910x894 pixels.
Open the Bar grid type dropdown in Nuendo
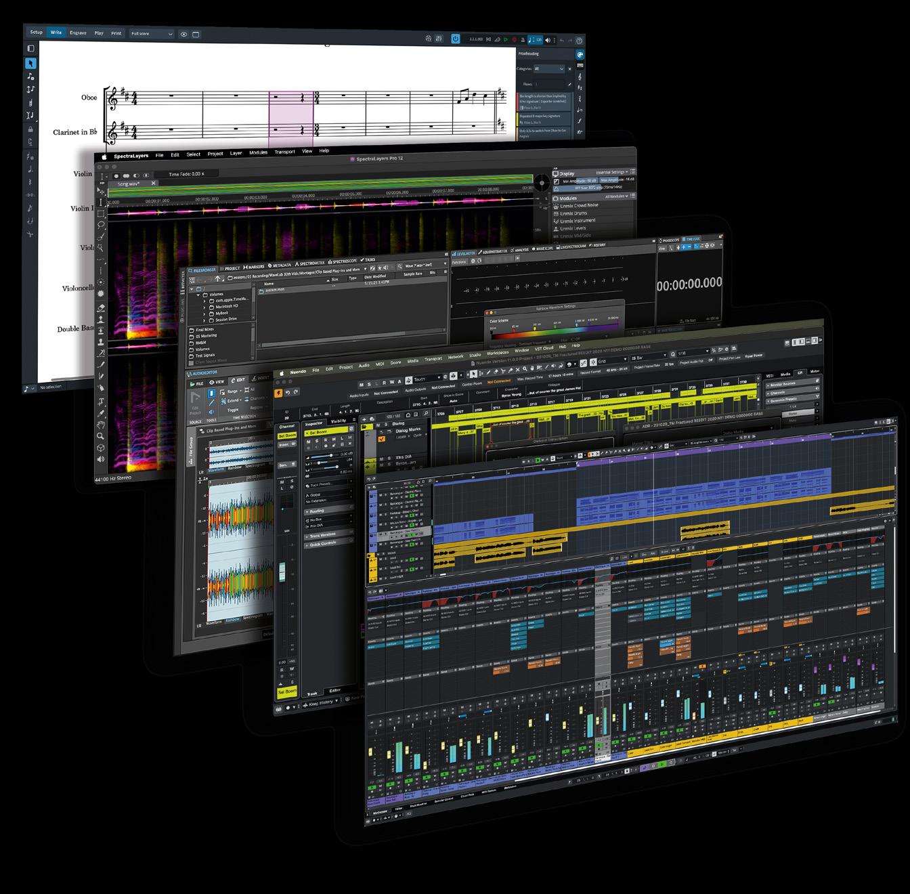point(649,358)
